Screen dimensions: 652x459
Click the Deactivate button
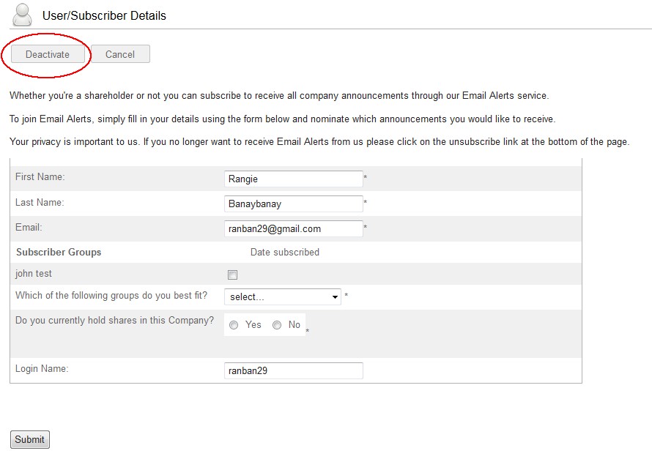pyautogui.click(x=48, y=54)
